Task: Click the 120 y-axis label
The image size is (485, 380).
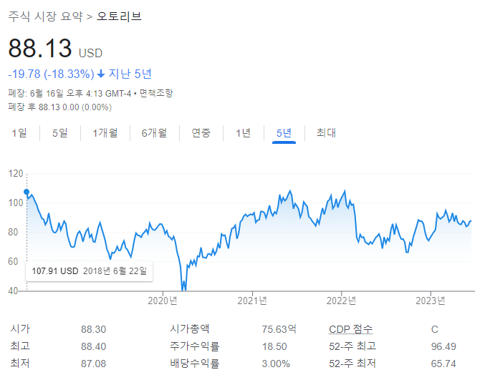Action: (x=16, y=174)
